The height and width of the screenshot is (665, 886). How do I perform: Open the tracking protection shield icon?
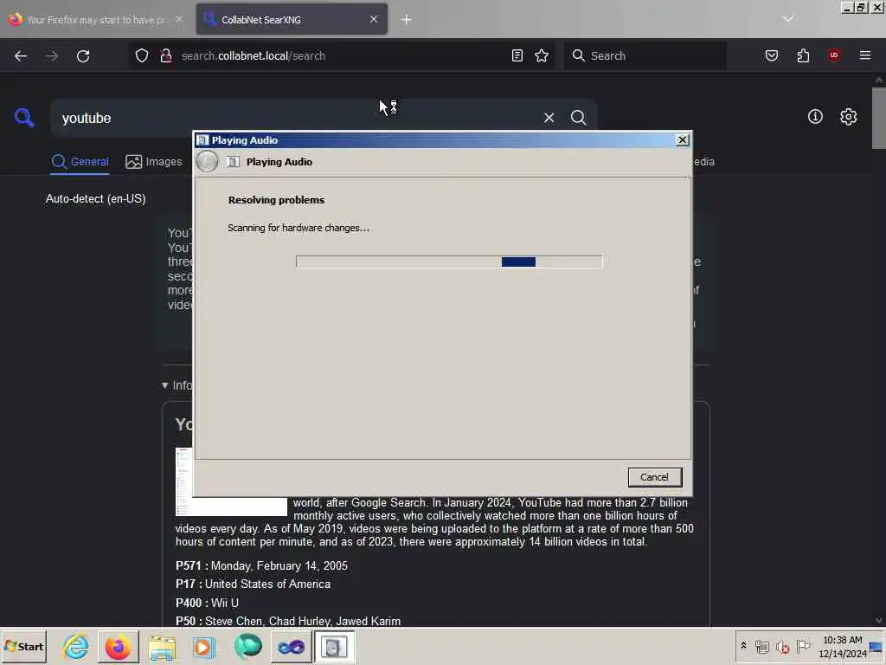[x=142, y=55]
